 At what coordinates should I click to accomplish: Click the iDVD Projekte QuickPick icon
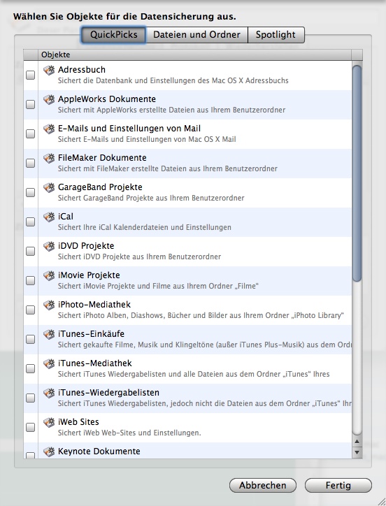(x=49, y=246)
